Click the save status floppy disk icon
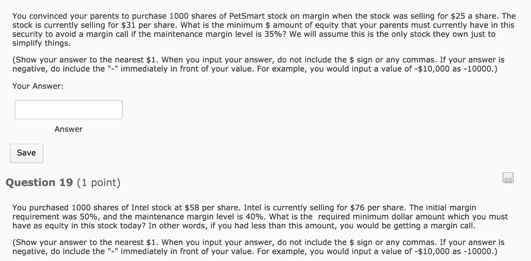The height and width of the screenshot is (261, 531). coord(508,178)
